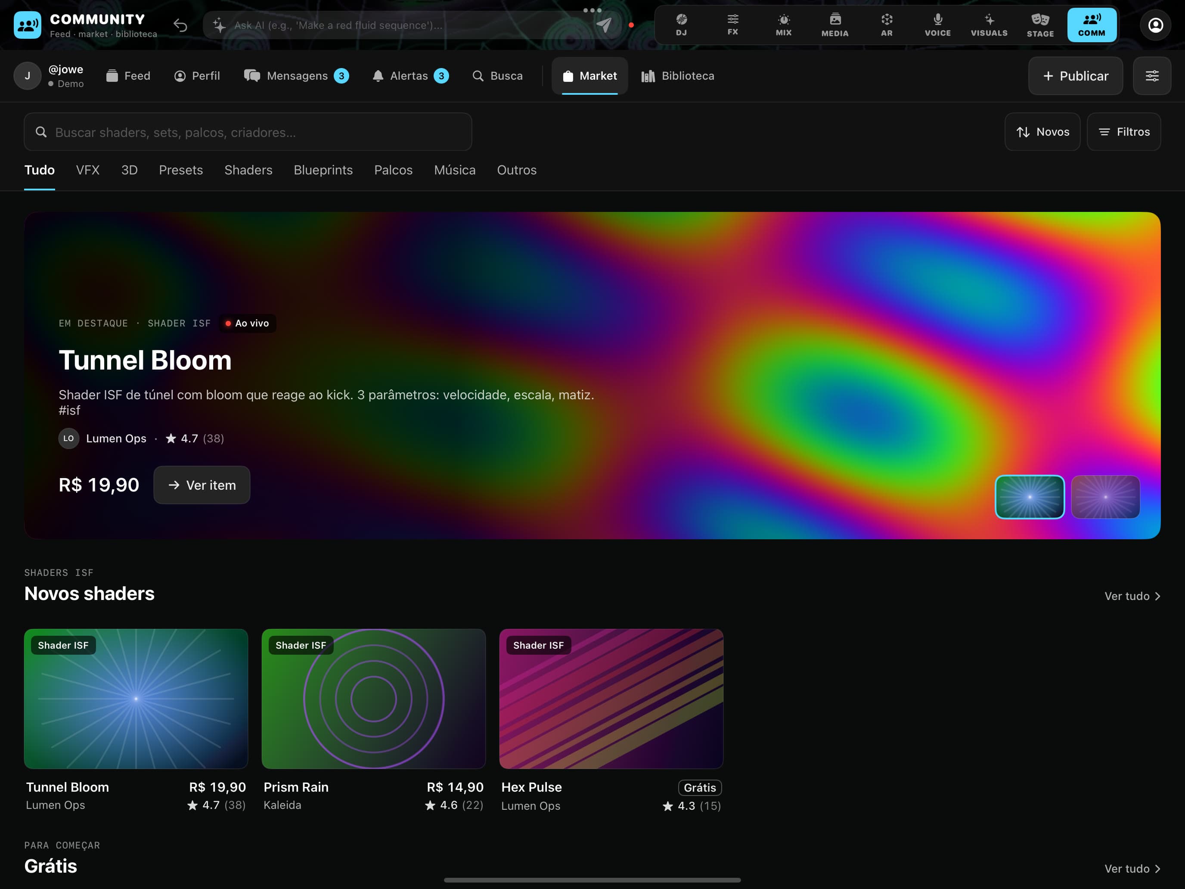The height and width of the screenshot is (889, 1185).
Task: Open the STAGE module
Action: (1040, 25)
